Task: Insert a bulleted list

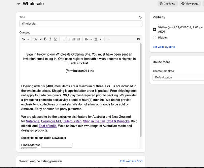Action: pyautogui.click(x=63, y=39)
